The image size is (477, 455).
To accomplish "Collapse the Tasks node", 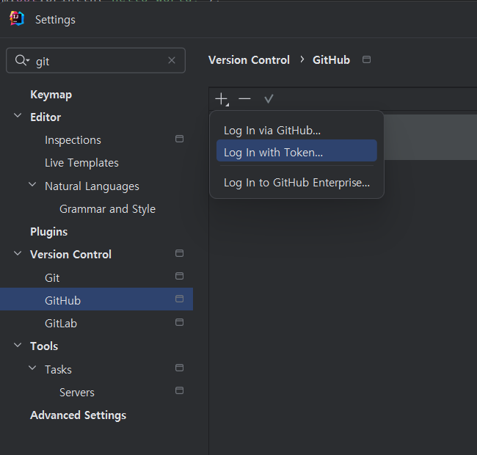I will [x=32, y=368].
